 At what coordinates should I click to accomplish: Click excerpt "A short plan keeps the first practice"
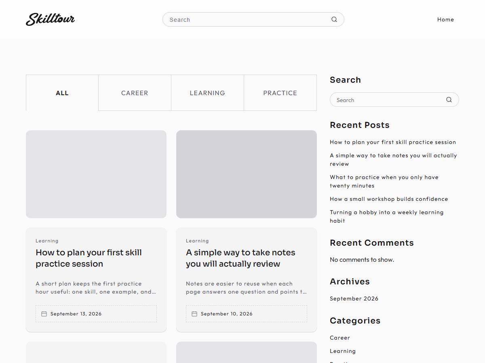[x=89, y=284]
